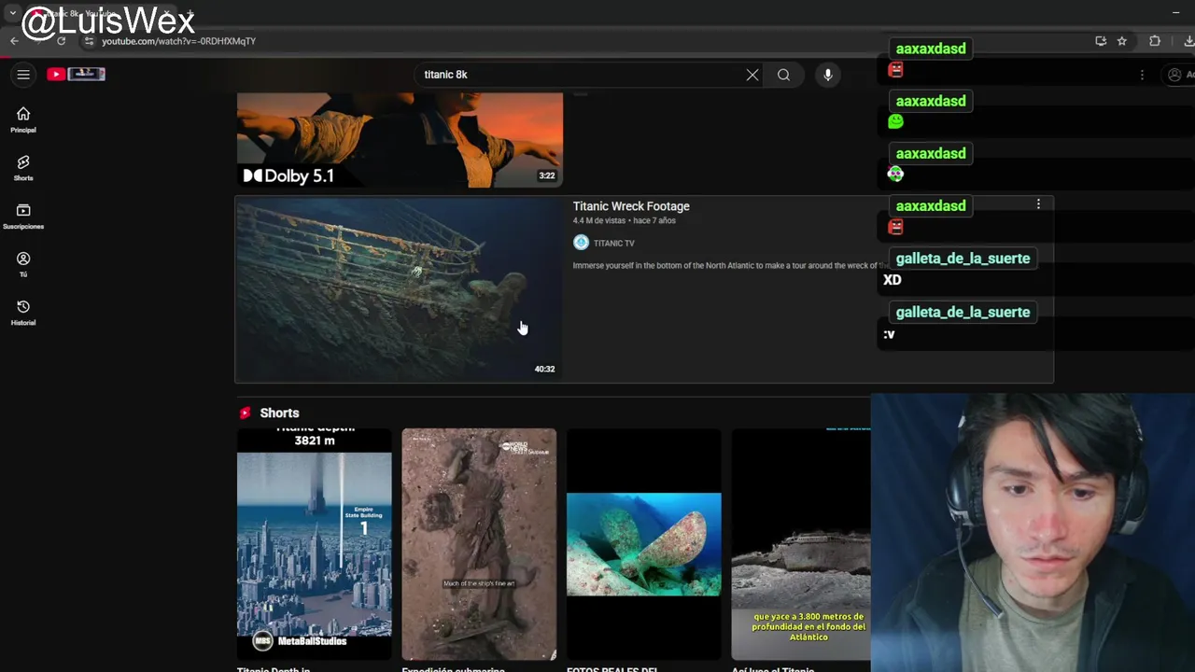Screen dimensions: 1195x672
Task: Start voice search with the microphone
Action: tap(828, 75)
